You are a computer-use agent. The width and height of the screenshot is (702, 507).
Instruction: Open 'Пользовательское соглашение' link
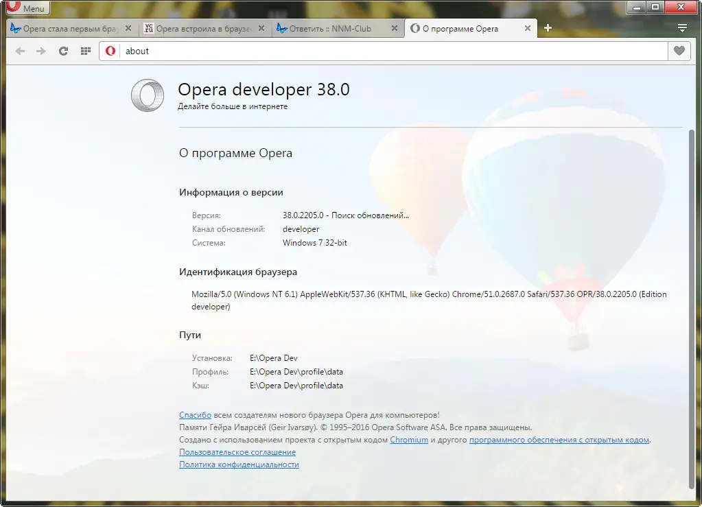pyautogui.click(x=237, y=452)
